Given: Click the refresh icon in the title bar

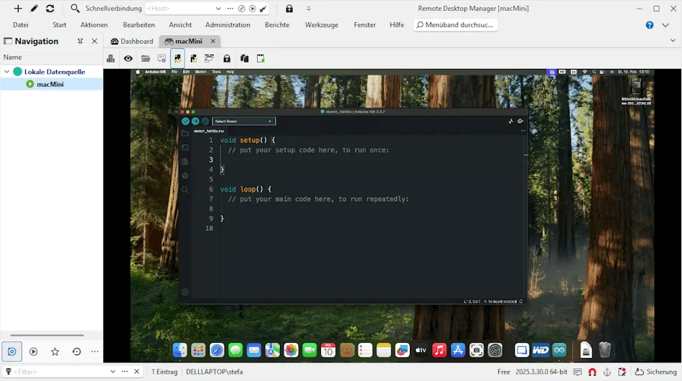Looking at the screenshot, I should [50, 9].
